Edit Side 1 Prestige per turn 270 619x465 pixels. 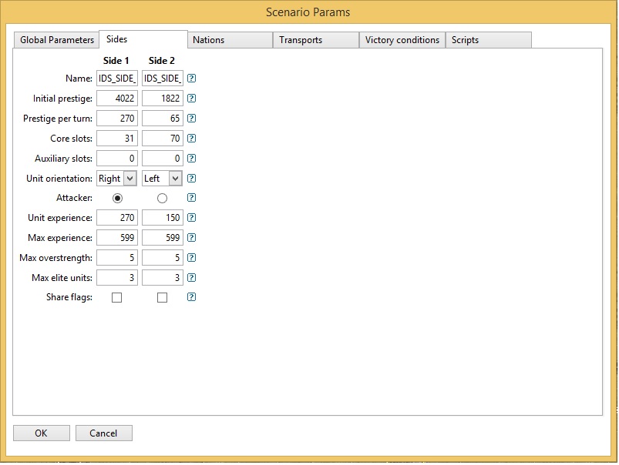click(x=117, y=119)
